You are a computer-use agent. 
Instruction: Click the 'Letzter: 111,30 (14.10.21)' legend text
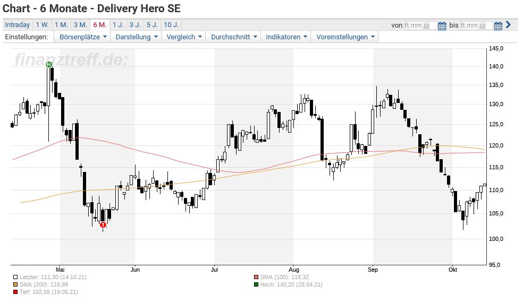[x=53, y=277]
